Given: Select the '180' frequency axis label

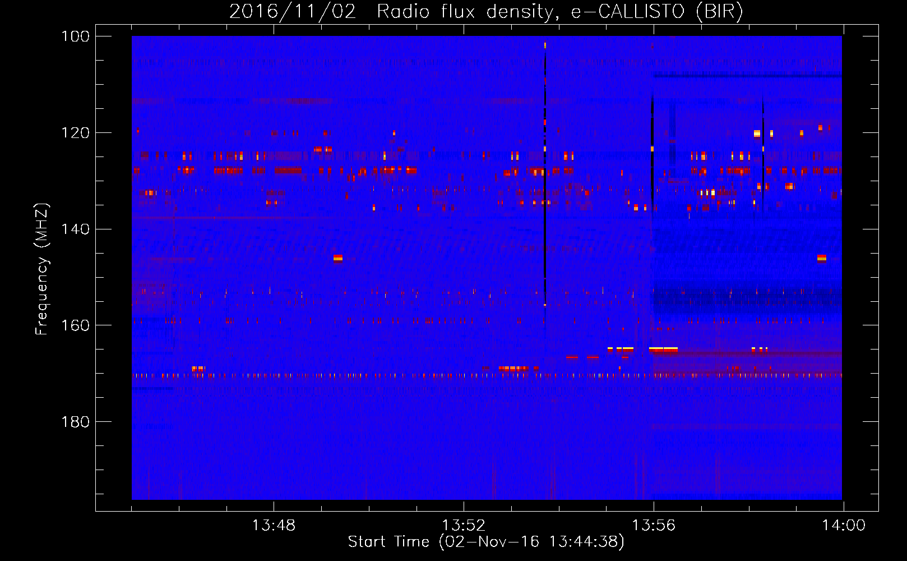Looking at the screenshot, I should click(76, 422).
